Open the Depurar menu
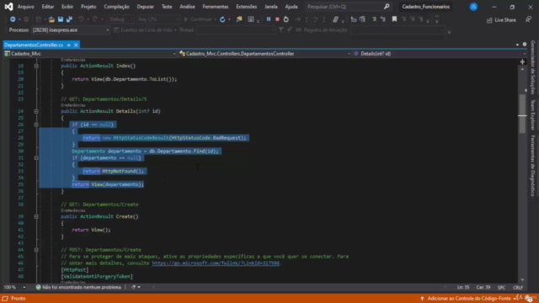This screenshot has width=539, height=303. [146, 7]
